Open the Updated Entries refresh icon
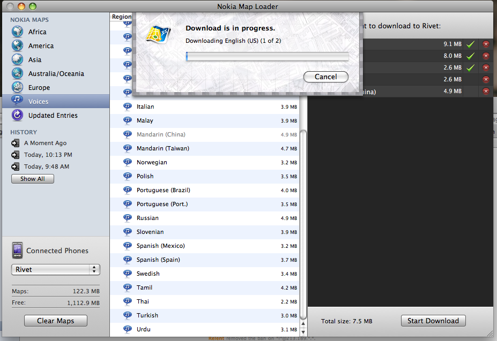This screenshot has width=497, height=341. [x=18, y=115]
